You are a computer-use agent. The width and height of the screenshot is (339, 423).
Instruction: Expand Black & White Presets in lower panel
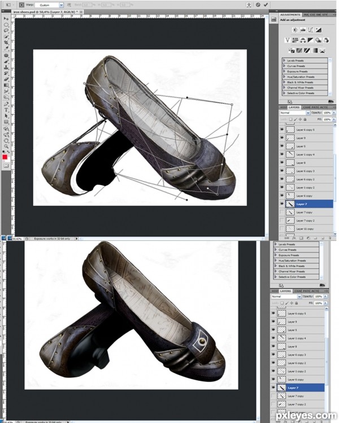click(276, 266)
